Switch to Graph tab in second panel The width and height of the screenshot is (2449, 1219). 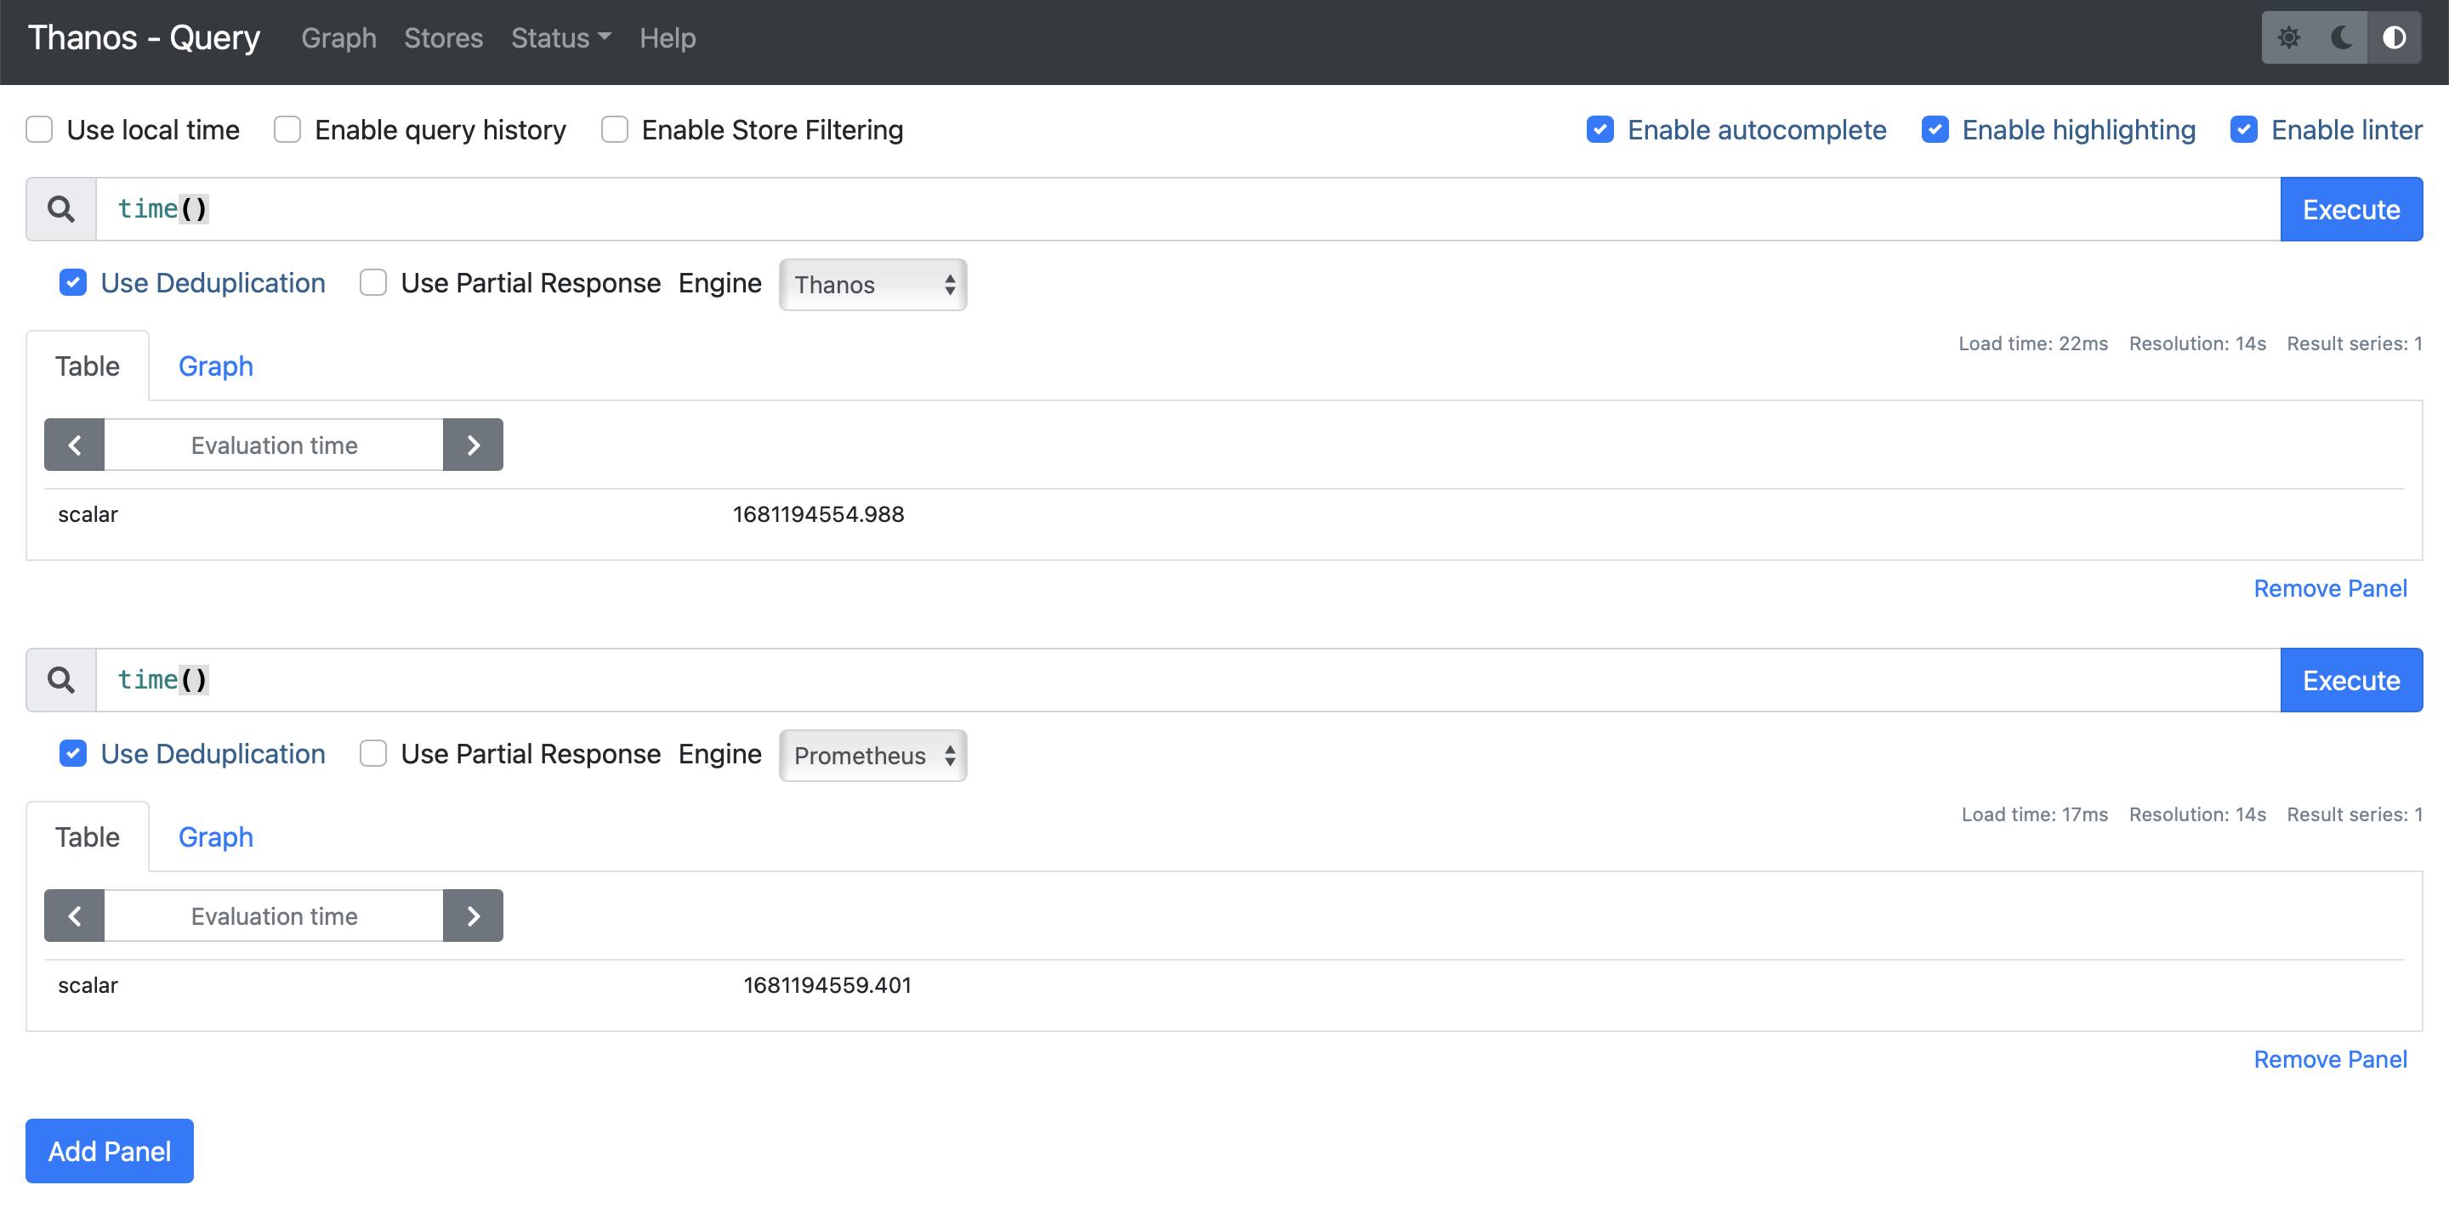point(216,837)
